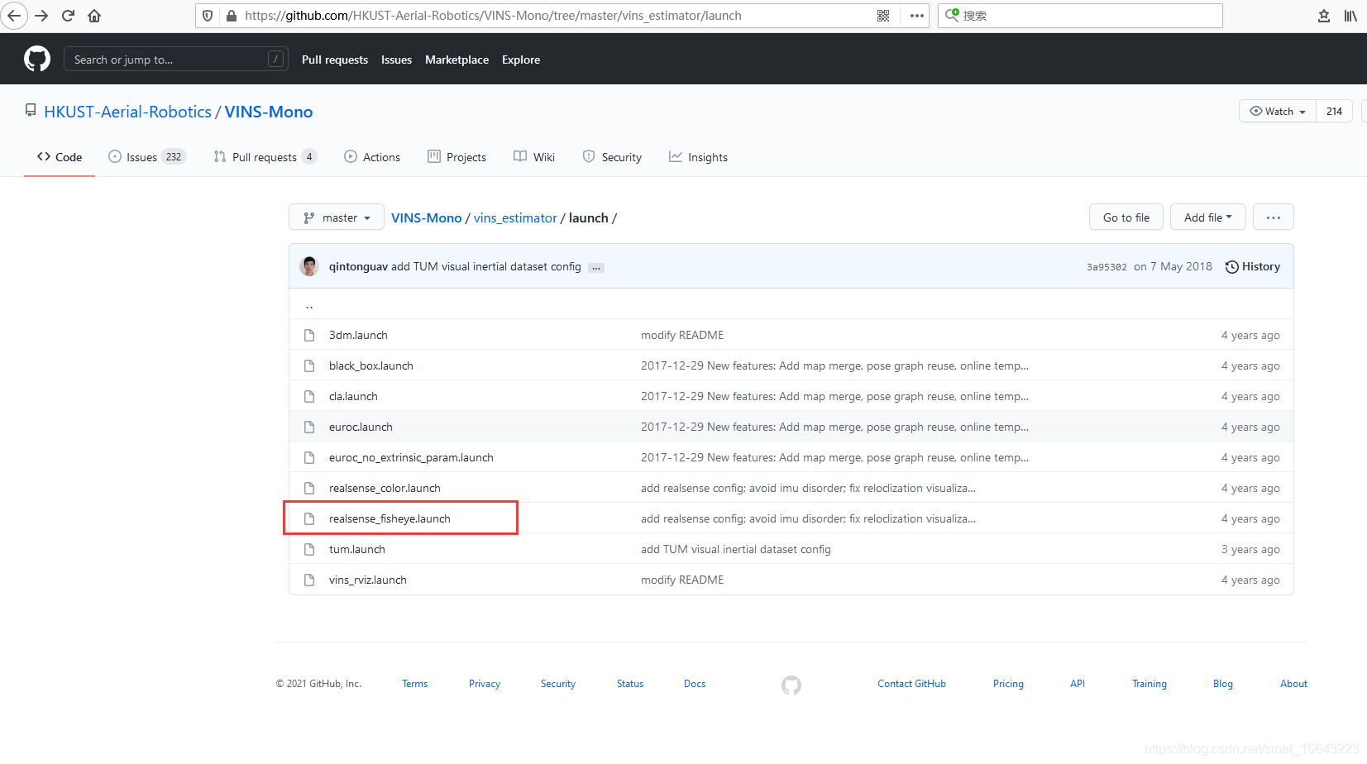Click the footer GitHub logo
The image size is (1367, 764).
click(791, 685)
